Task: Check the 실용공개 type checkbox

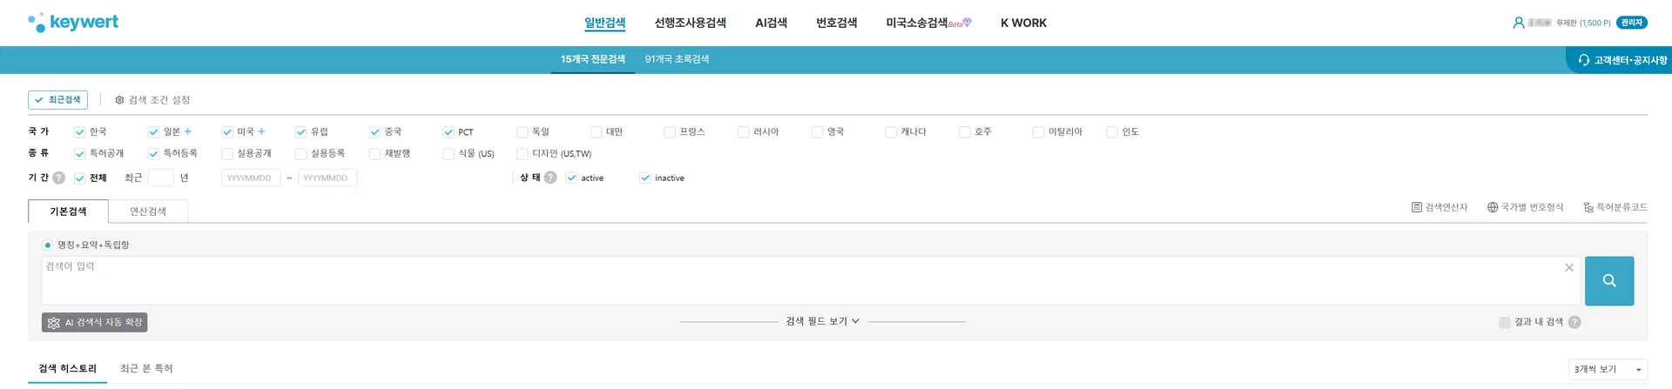Action: click(x=226, y=154)
